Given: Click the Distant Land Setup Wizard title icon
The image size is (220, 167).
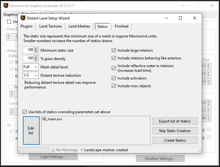Looking at the screenshot, I should (23, 18).
